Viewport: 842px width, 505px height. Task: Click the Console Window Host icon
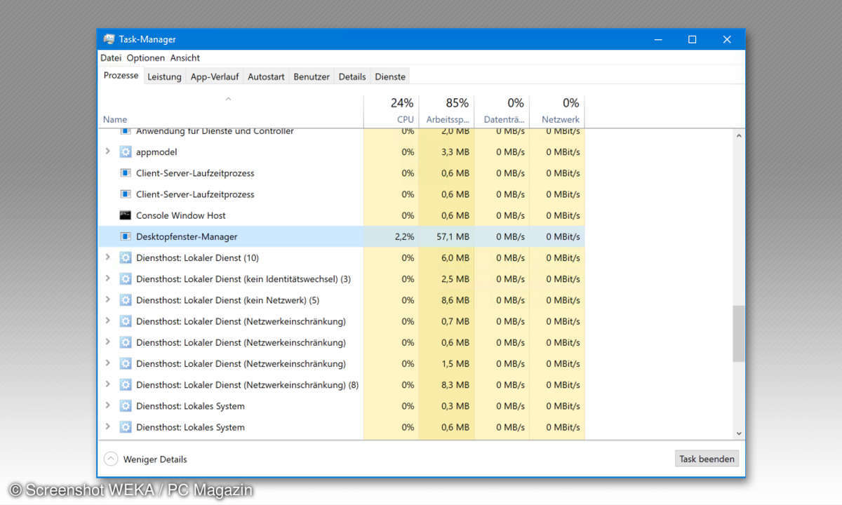[126, 215]
